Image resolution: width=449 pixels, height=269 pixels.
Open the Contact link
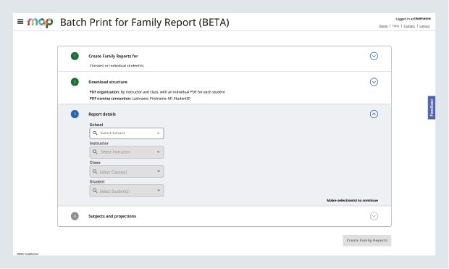[x=409, y=26]
